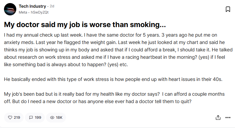Open the post title about job and smoking
The height and width of the screenshot is (128, 235).
85,25
